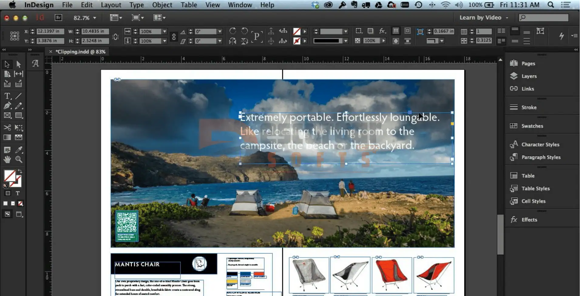This screenshot has height=296, width=580.
Task: Open the Paragraph Styles panel
Action: click(541, 157)
